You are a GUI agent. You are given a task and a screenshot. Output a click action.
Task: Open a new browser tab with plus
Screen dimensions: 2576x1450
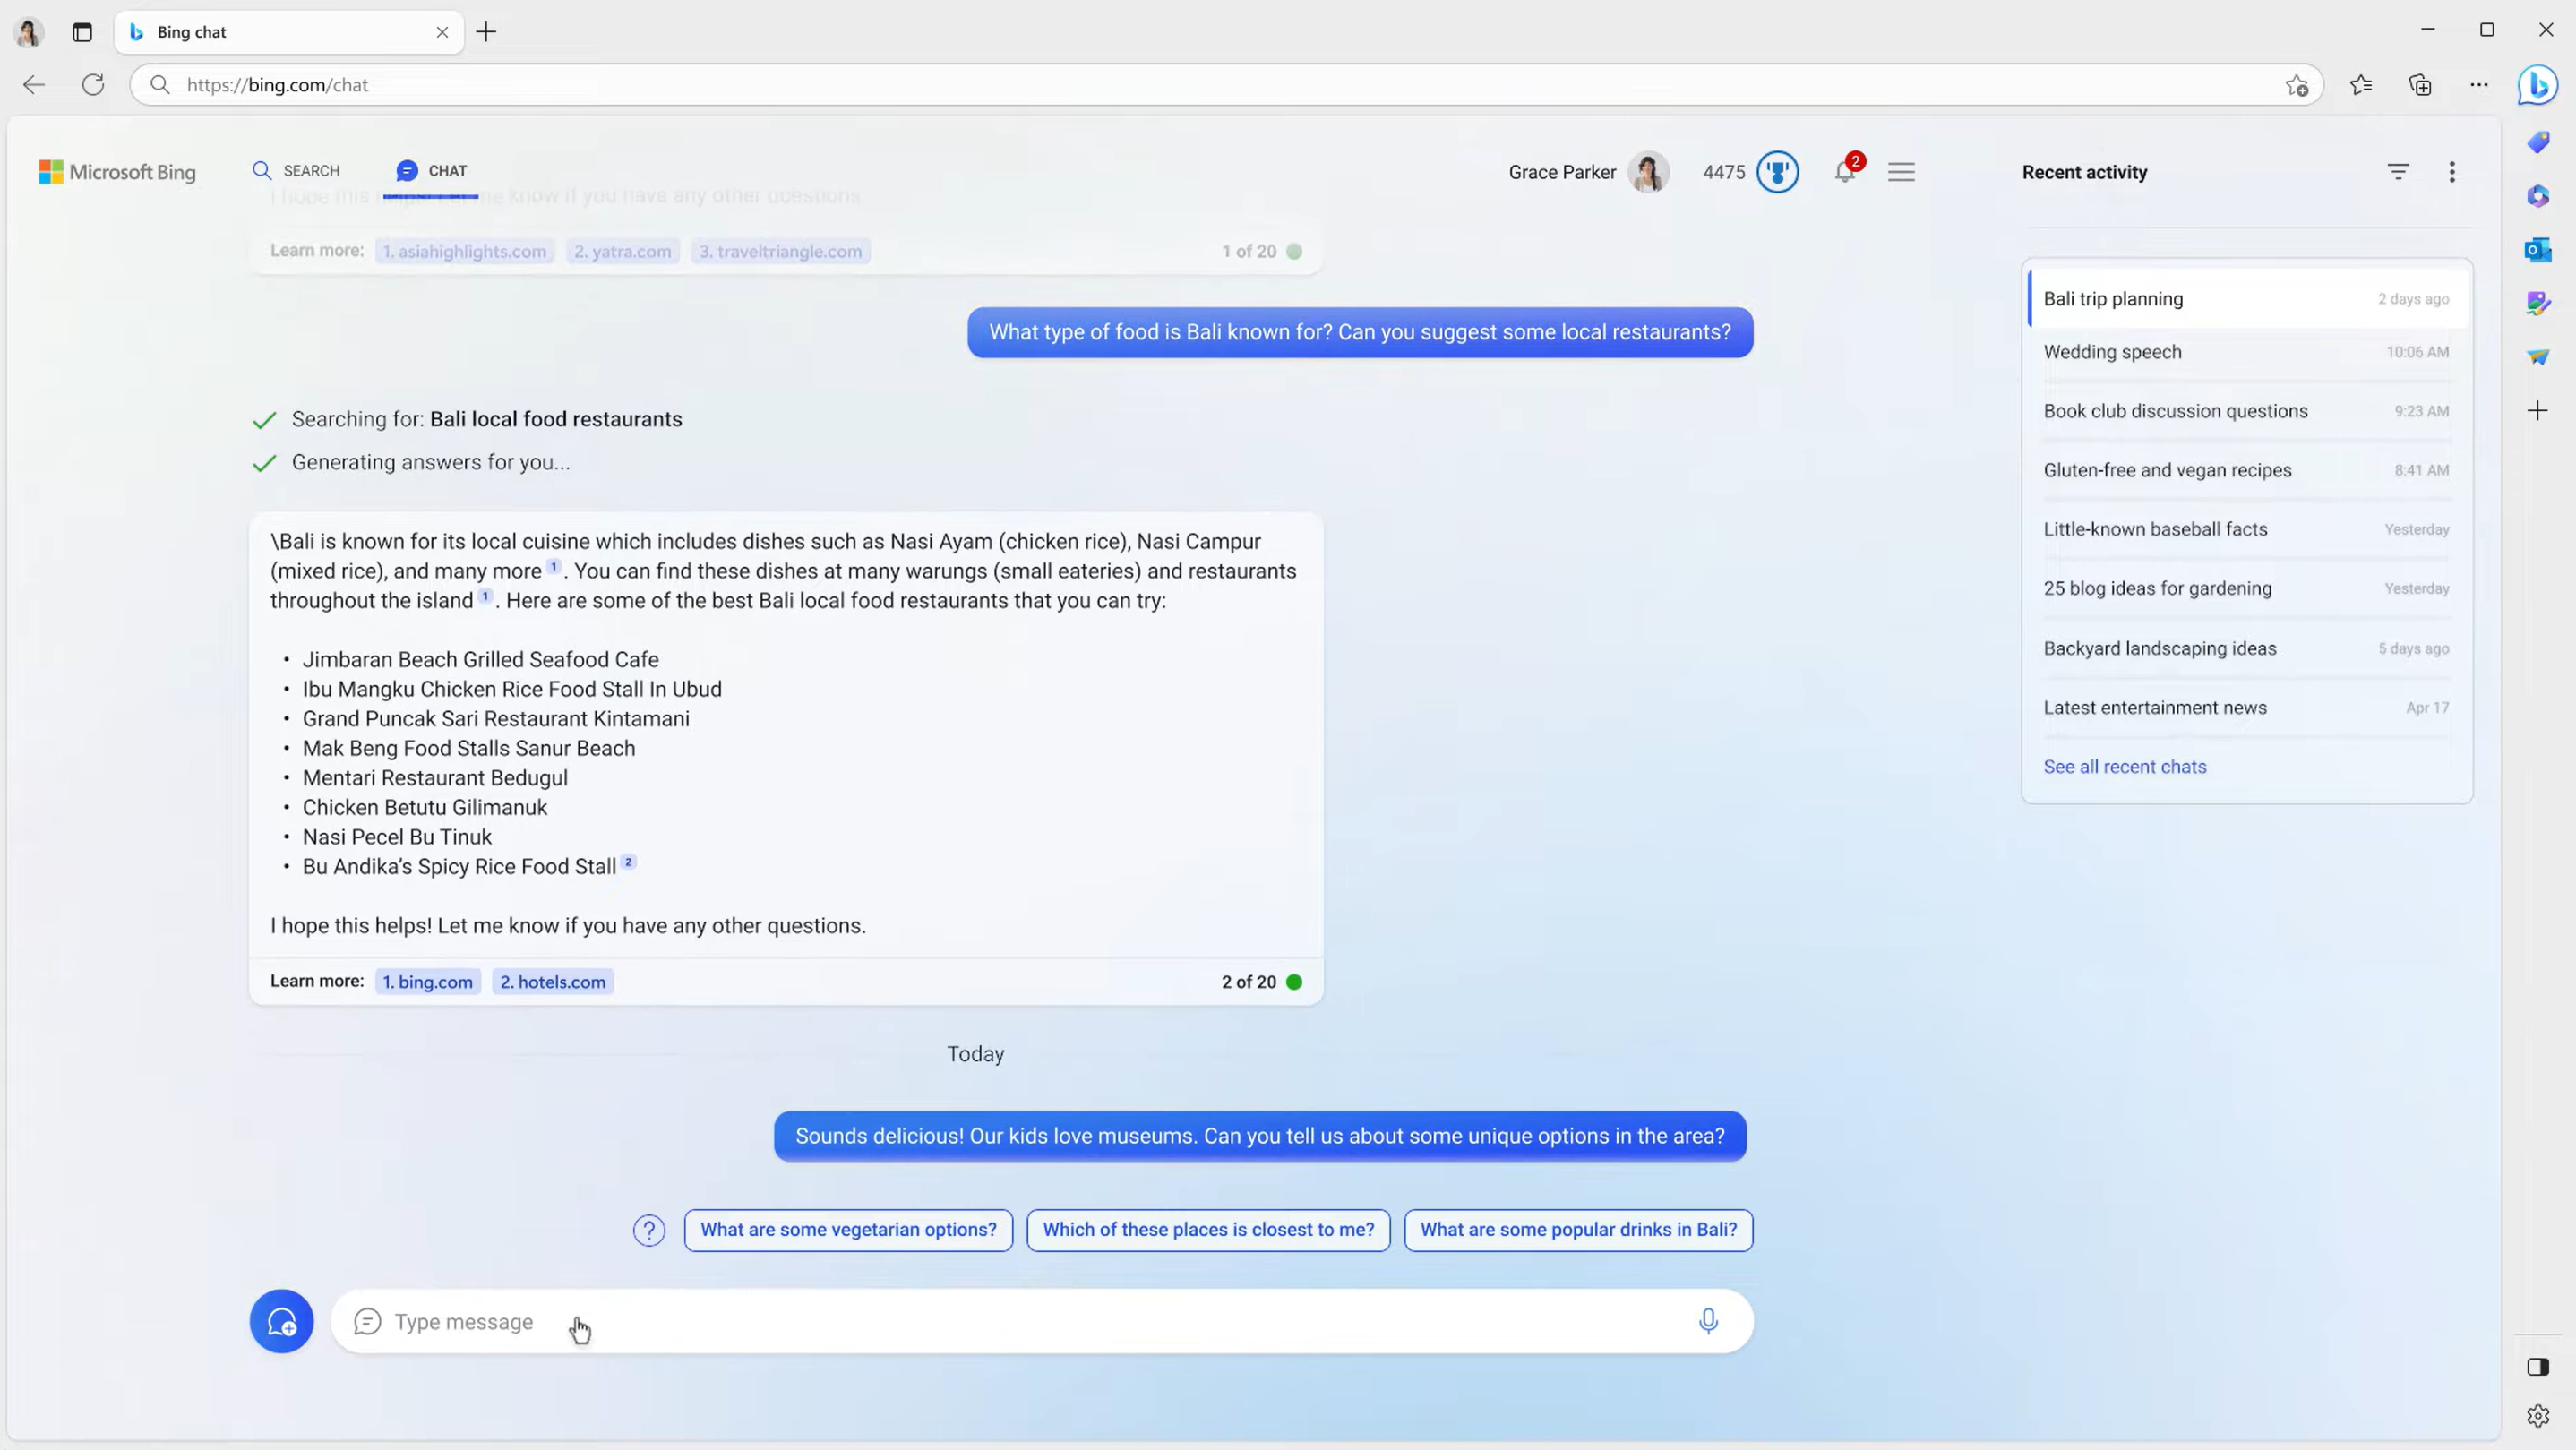pos(486,32)
